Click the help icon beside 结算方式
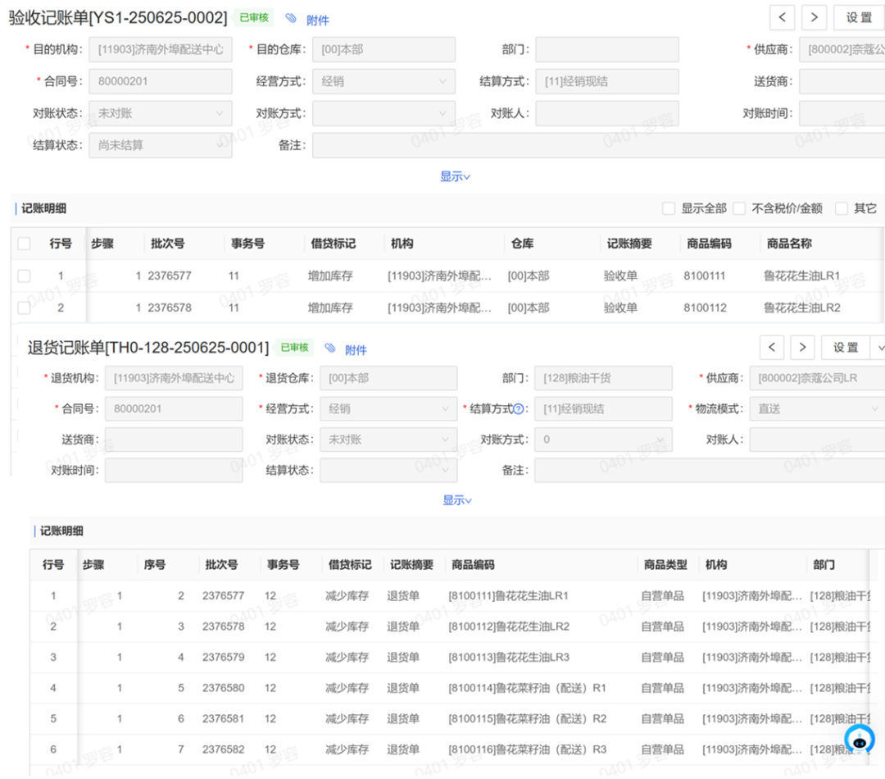This screenshot has height=779, width=885. coord(518,409)
